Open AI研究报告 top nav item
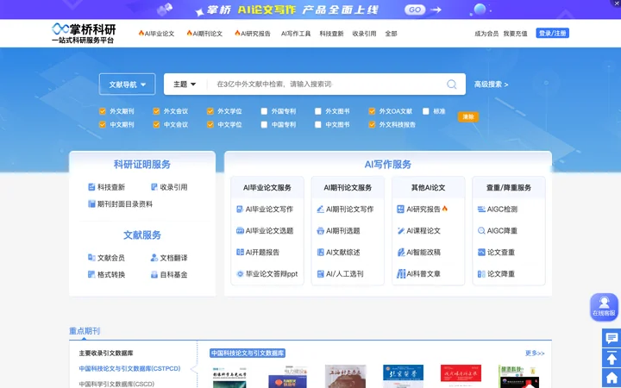The width and height of the screenshot is (621, 388). point(253,34)
